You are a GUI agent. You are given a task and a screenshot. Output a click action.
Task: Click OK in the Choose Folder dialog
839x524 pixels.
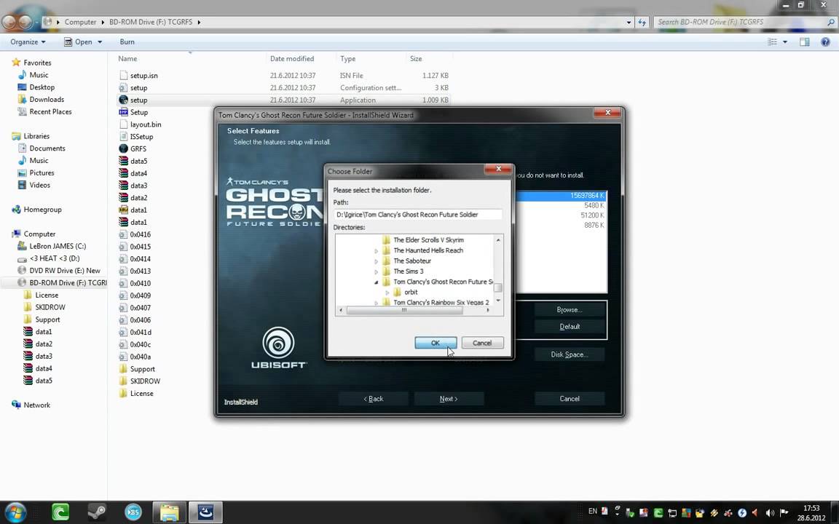pyautogui.click(x=436, y=343)
